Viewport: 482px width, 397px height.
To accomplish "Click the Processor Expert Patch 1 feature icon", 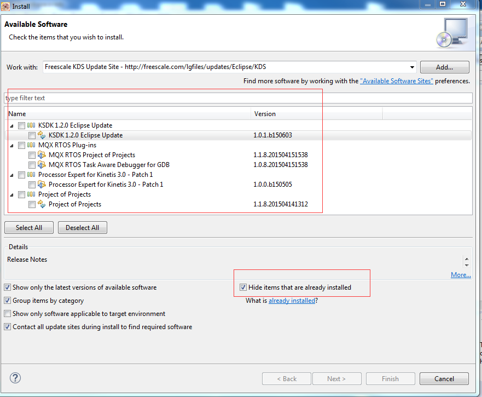I will point(42,185).
